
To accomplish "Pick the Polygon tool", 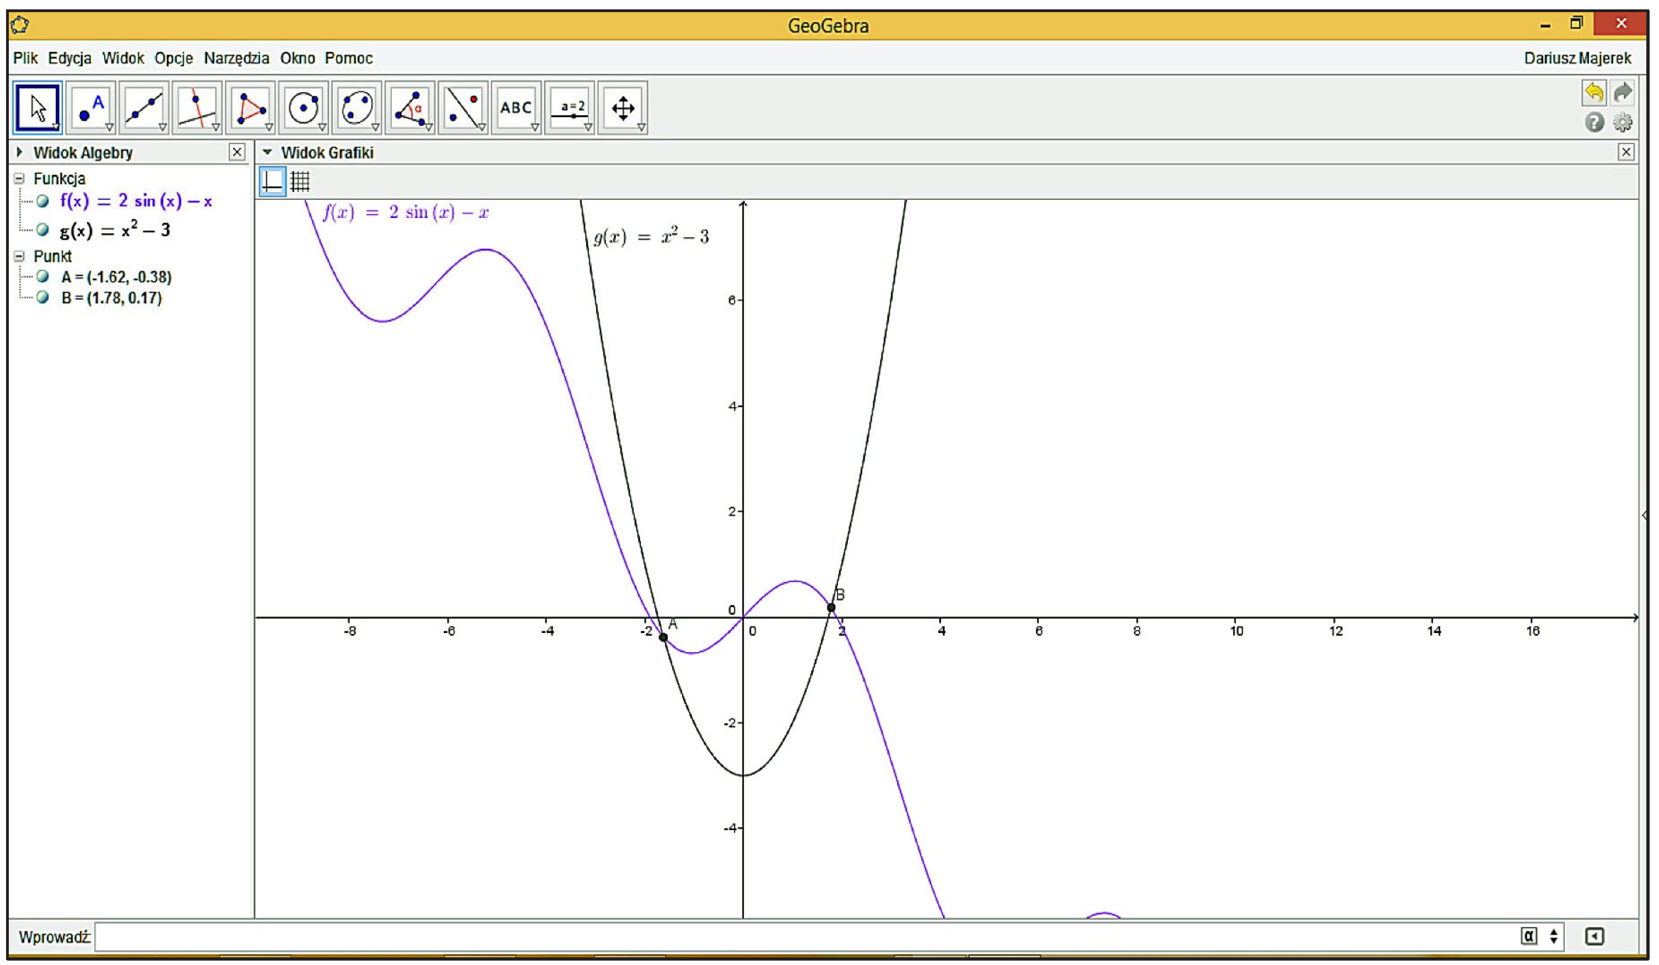I will [250, 108].
